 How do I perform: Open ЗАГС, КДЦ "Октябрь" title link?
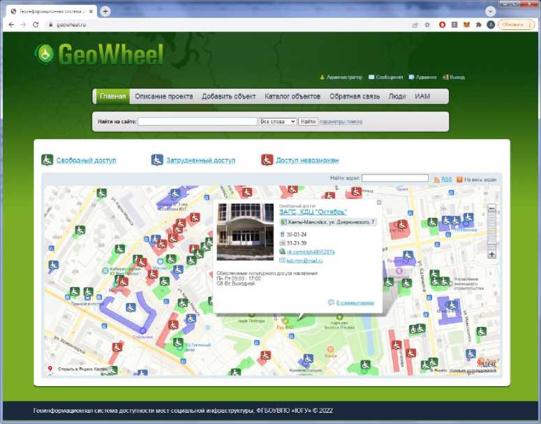click(313, 212)
